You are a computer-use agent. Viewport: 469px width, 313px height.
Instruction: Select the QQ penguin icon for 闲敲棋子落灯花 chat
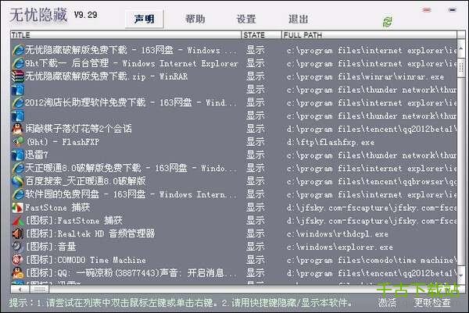(x=17, y=129)
